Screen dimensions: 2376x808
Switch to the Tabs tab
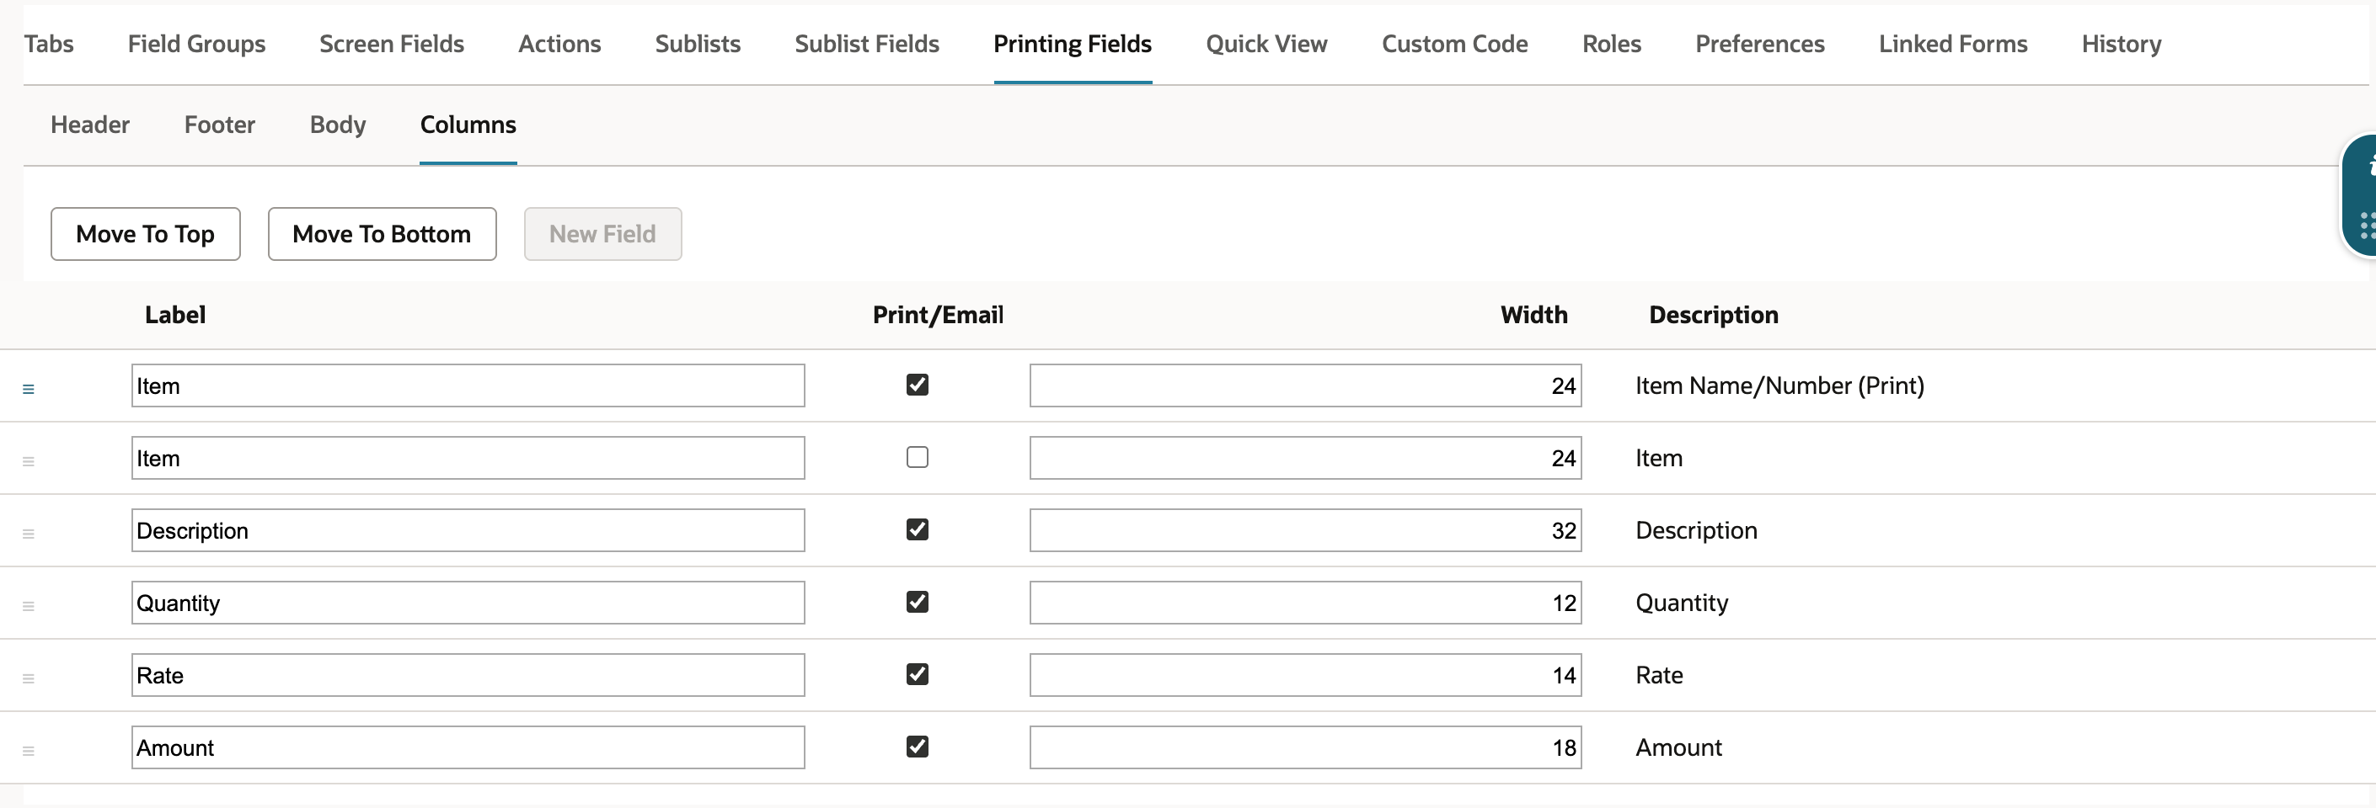[x=49, y=43]
